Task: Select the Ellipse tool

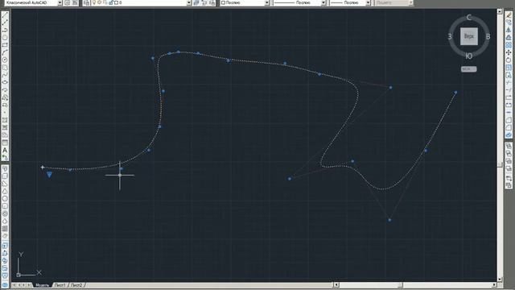Action: tap(5, 82)
